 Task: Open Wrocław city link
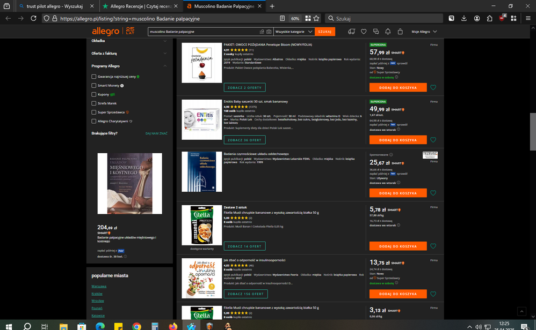[x=98, y=301]
